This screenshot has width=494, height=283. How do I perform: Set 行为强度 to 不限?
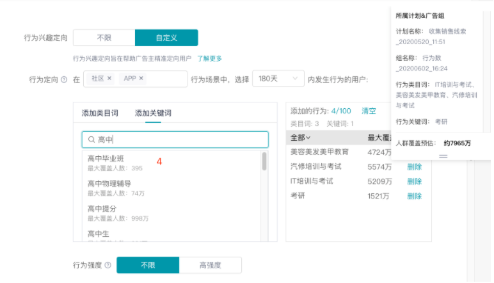pyautogui.click(x=148, y=265)
